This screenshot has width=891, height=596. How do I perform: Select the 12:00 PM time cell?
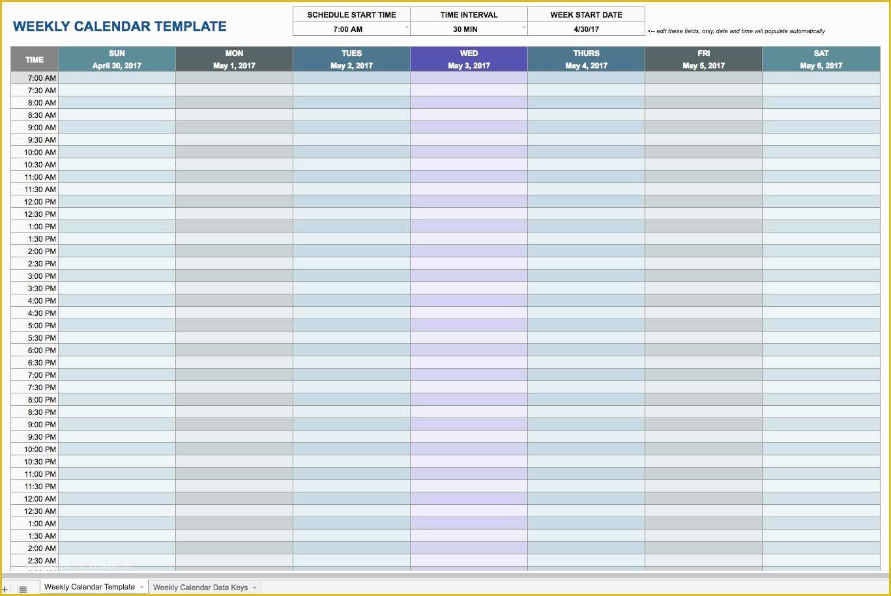(35, 202)
